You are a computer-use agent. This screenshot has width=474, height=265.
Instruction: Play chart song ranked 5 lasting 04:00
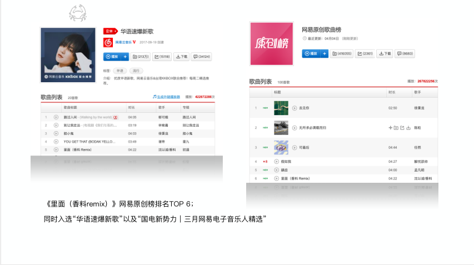coord(276,170)
